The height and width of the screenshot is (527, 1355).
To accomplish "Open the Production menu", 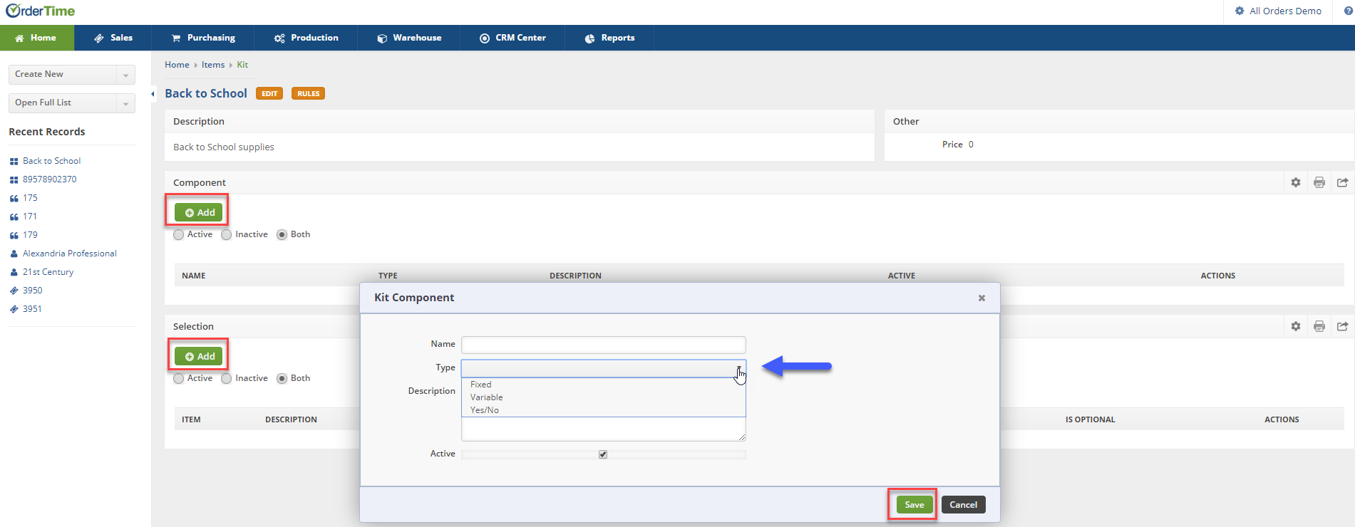I will pyautogui.click(x=306, y=38).
